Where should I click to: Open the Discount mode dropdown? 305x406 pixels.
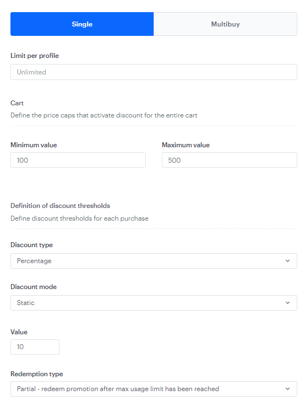click(x=154, y=303)
